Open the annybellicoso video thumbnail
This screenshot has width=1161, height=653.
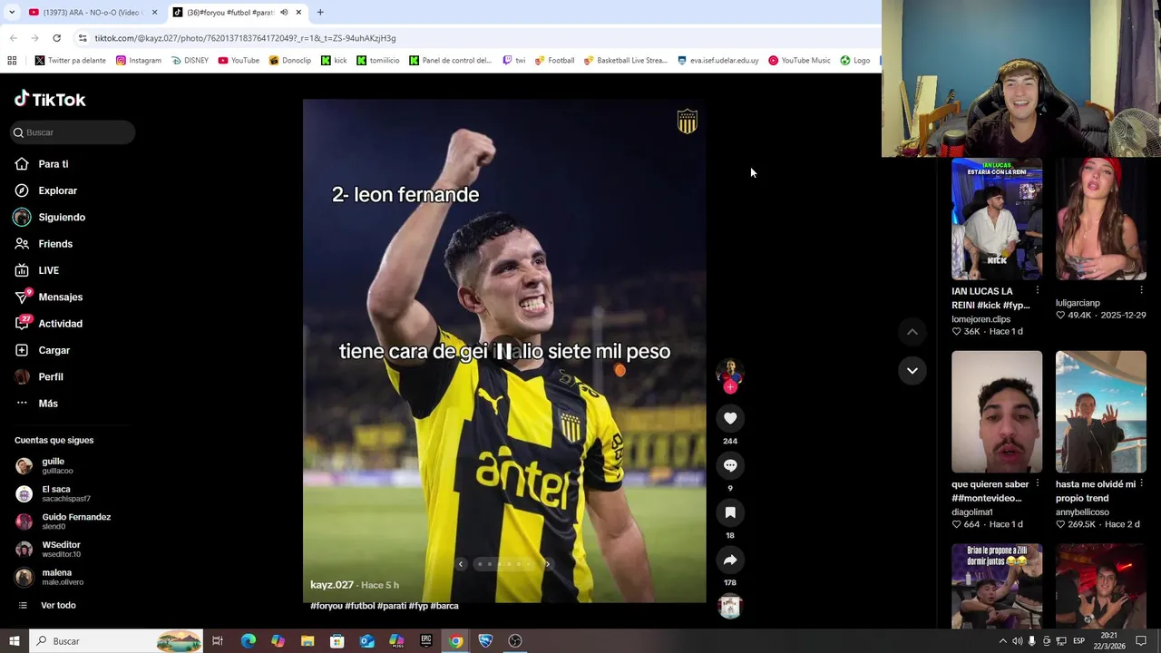pos(1101,412)
